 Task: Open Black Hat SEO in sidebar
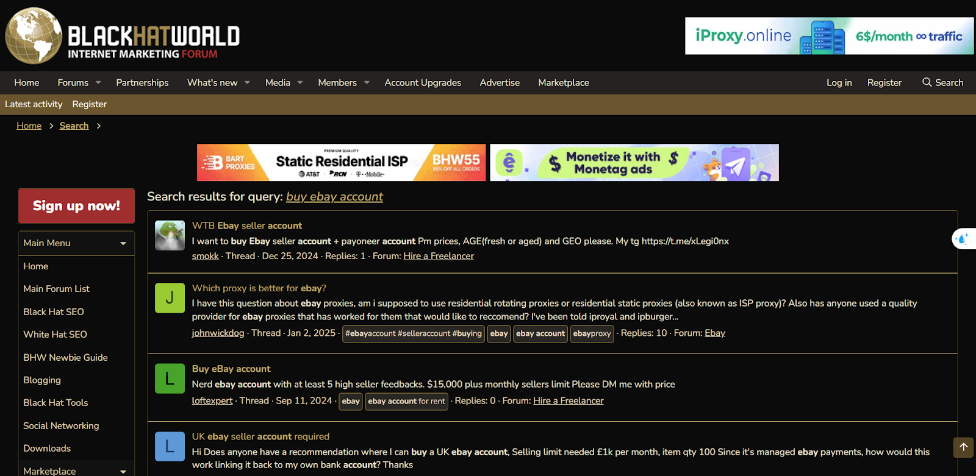click(x=54, y=311)
